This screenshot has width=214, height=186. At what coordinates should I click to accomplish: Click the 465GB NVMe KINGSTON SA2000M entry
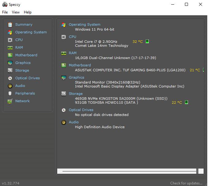[121, 99]
